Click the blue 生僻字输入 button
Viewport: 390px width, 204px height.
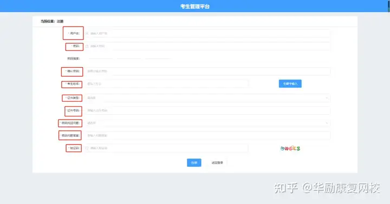[x=290, y=84]
